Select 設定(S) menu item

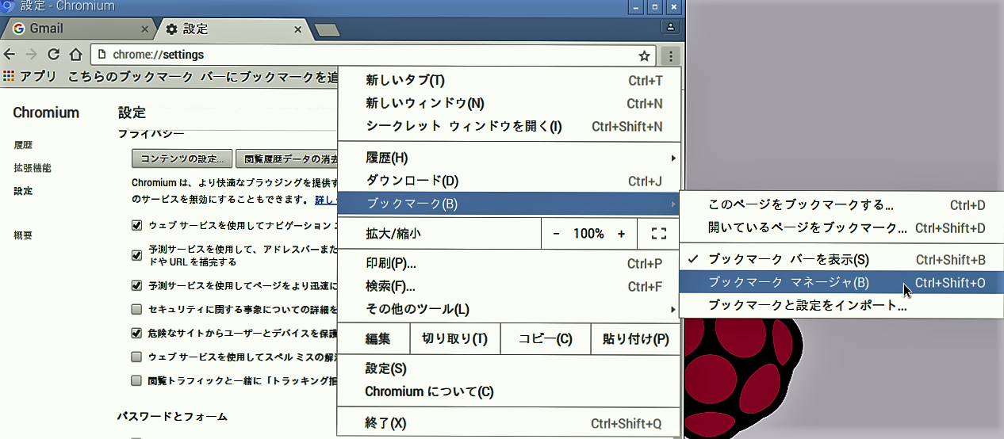pos(509,369)
